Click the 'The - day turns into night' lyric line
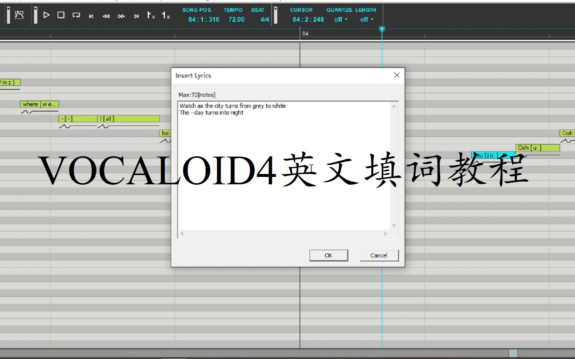This screenshot has height=359, width=575. [212, 113]
